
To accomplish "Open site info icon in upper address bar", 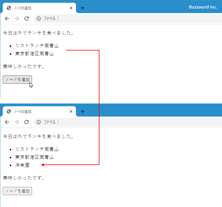I will click(39, 19).
